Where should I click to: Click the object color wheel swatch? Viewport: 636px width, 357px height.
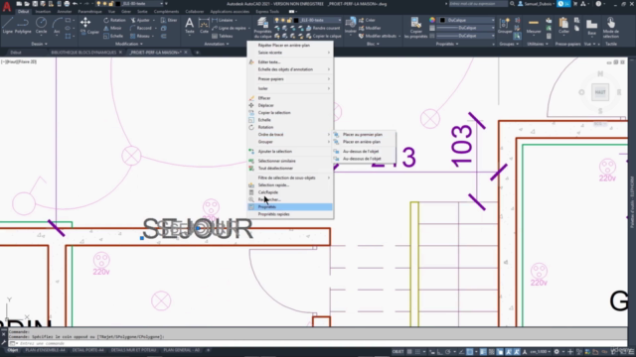432,20
